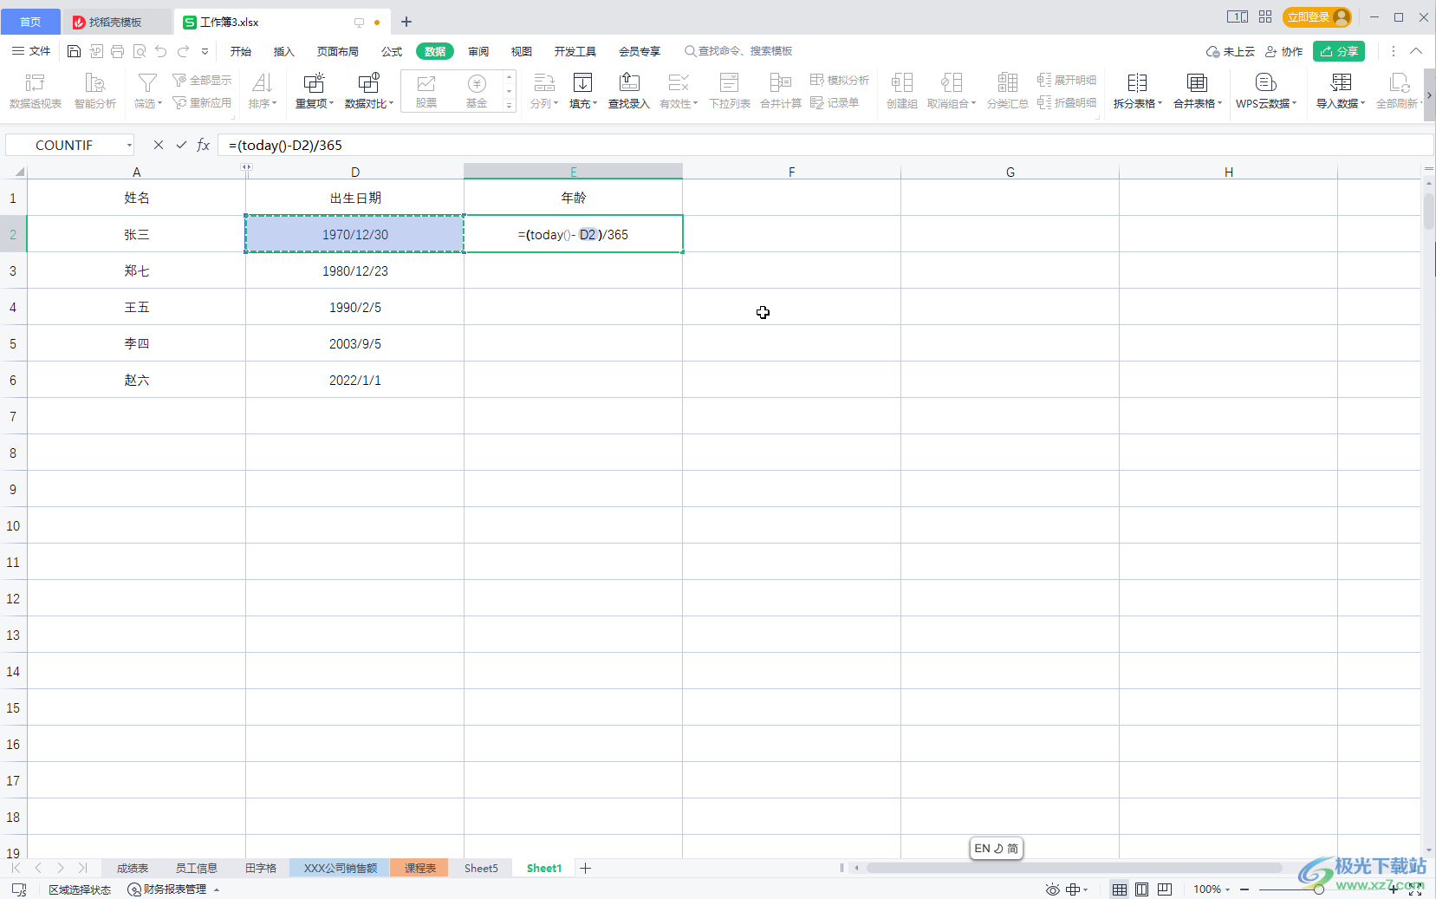Click Merge Tables (合并表格) icon

1198,83
